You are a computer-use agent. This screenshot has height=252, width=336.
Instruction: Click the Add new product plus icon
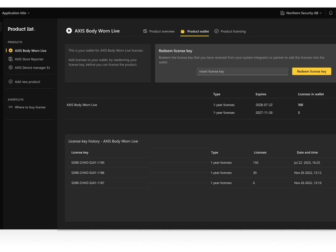(x=10, y=81)
